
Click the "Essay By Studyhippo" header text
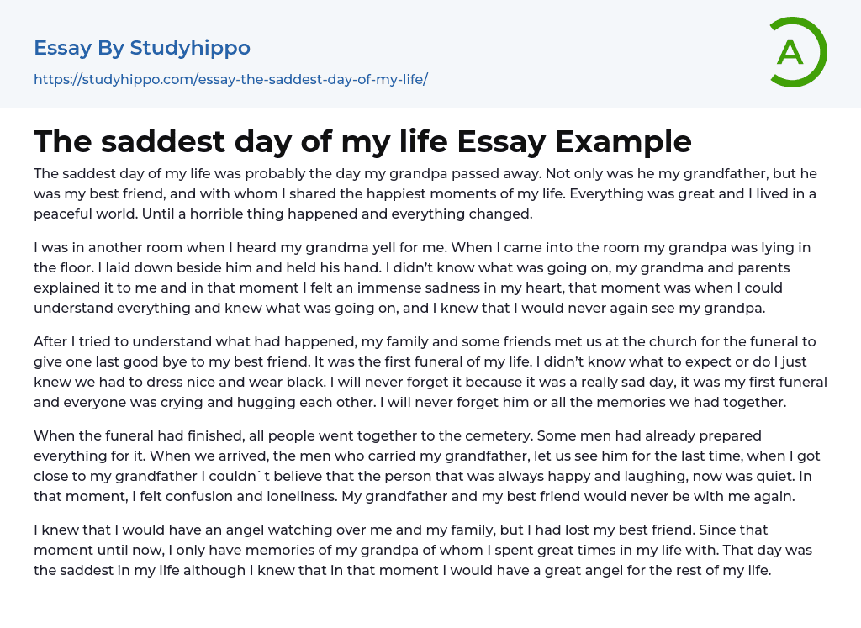(x=142, y=48)
